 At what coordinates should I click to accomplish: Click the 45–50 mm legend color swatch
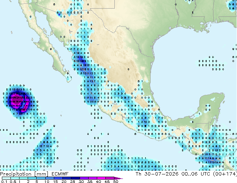[x=110, y=178]
